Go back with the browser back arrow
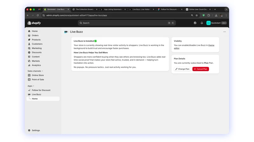The height and width of the screenshot is (142, 254). [28, 15]
